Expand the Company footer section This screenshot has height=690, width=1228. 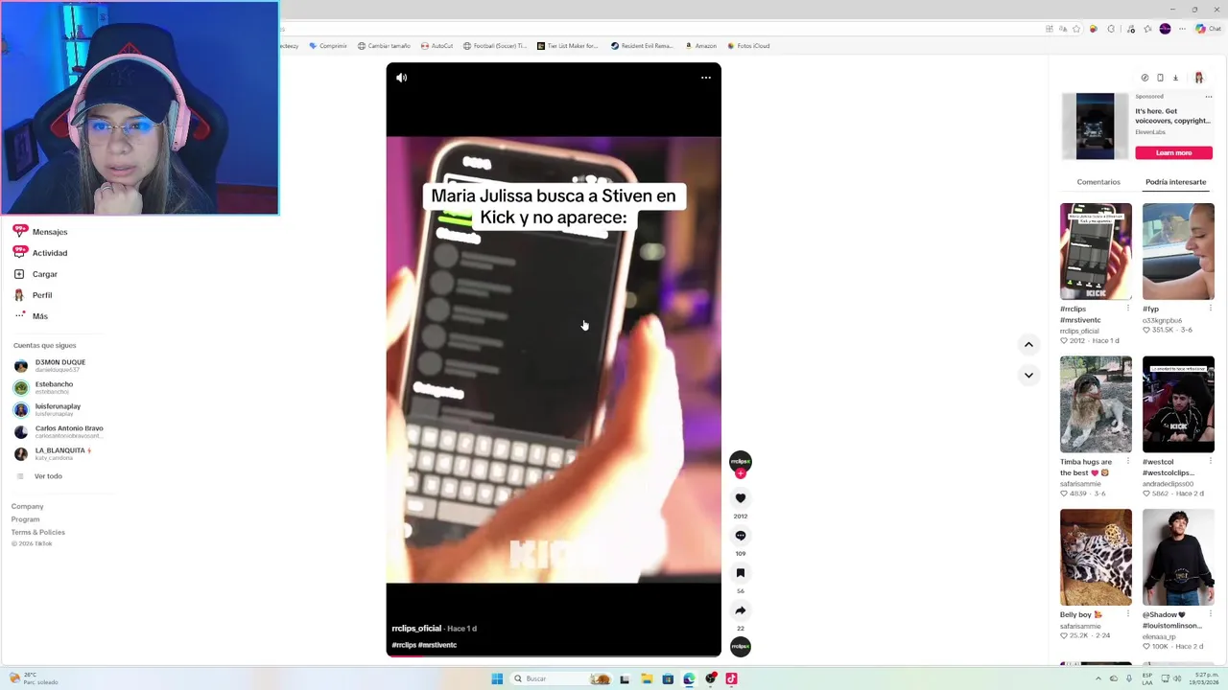click(27, 506)
